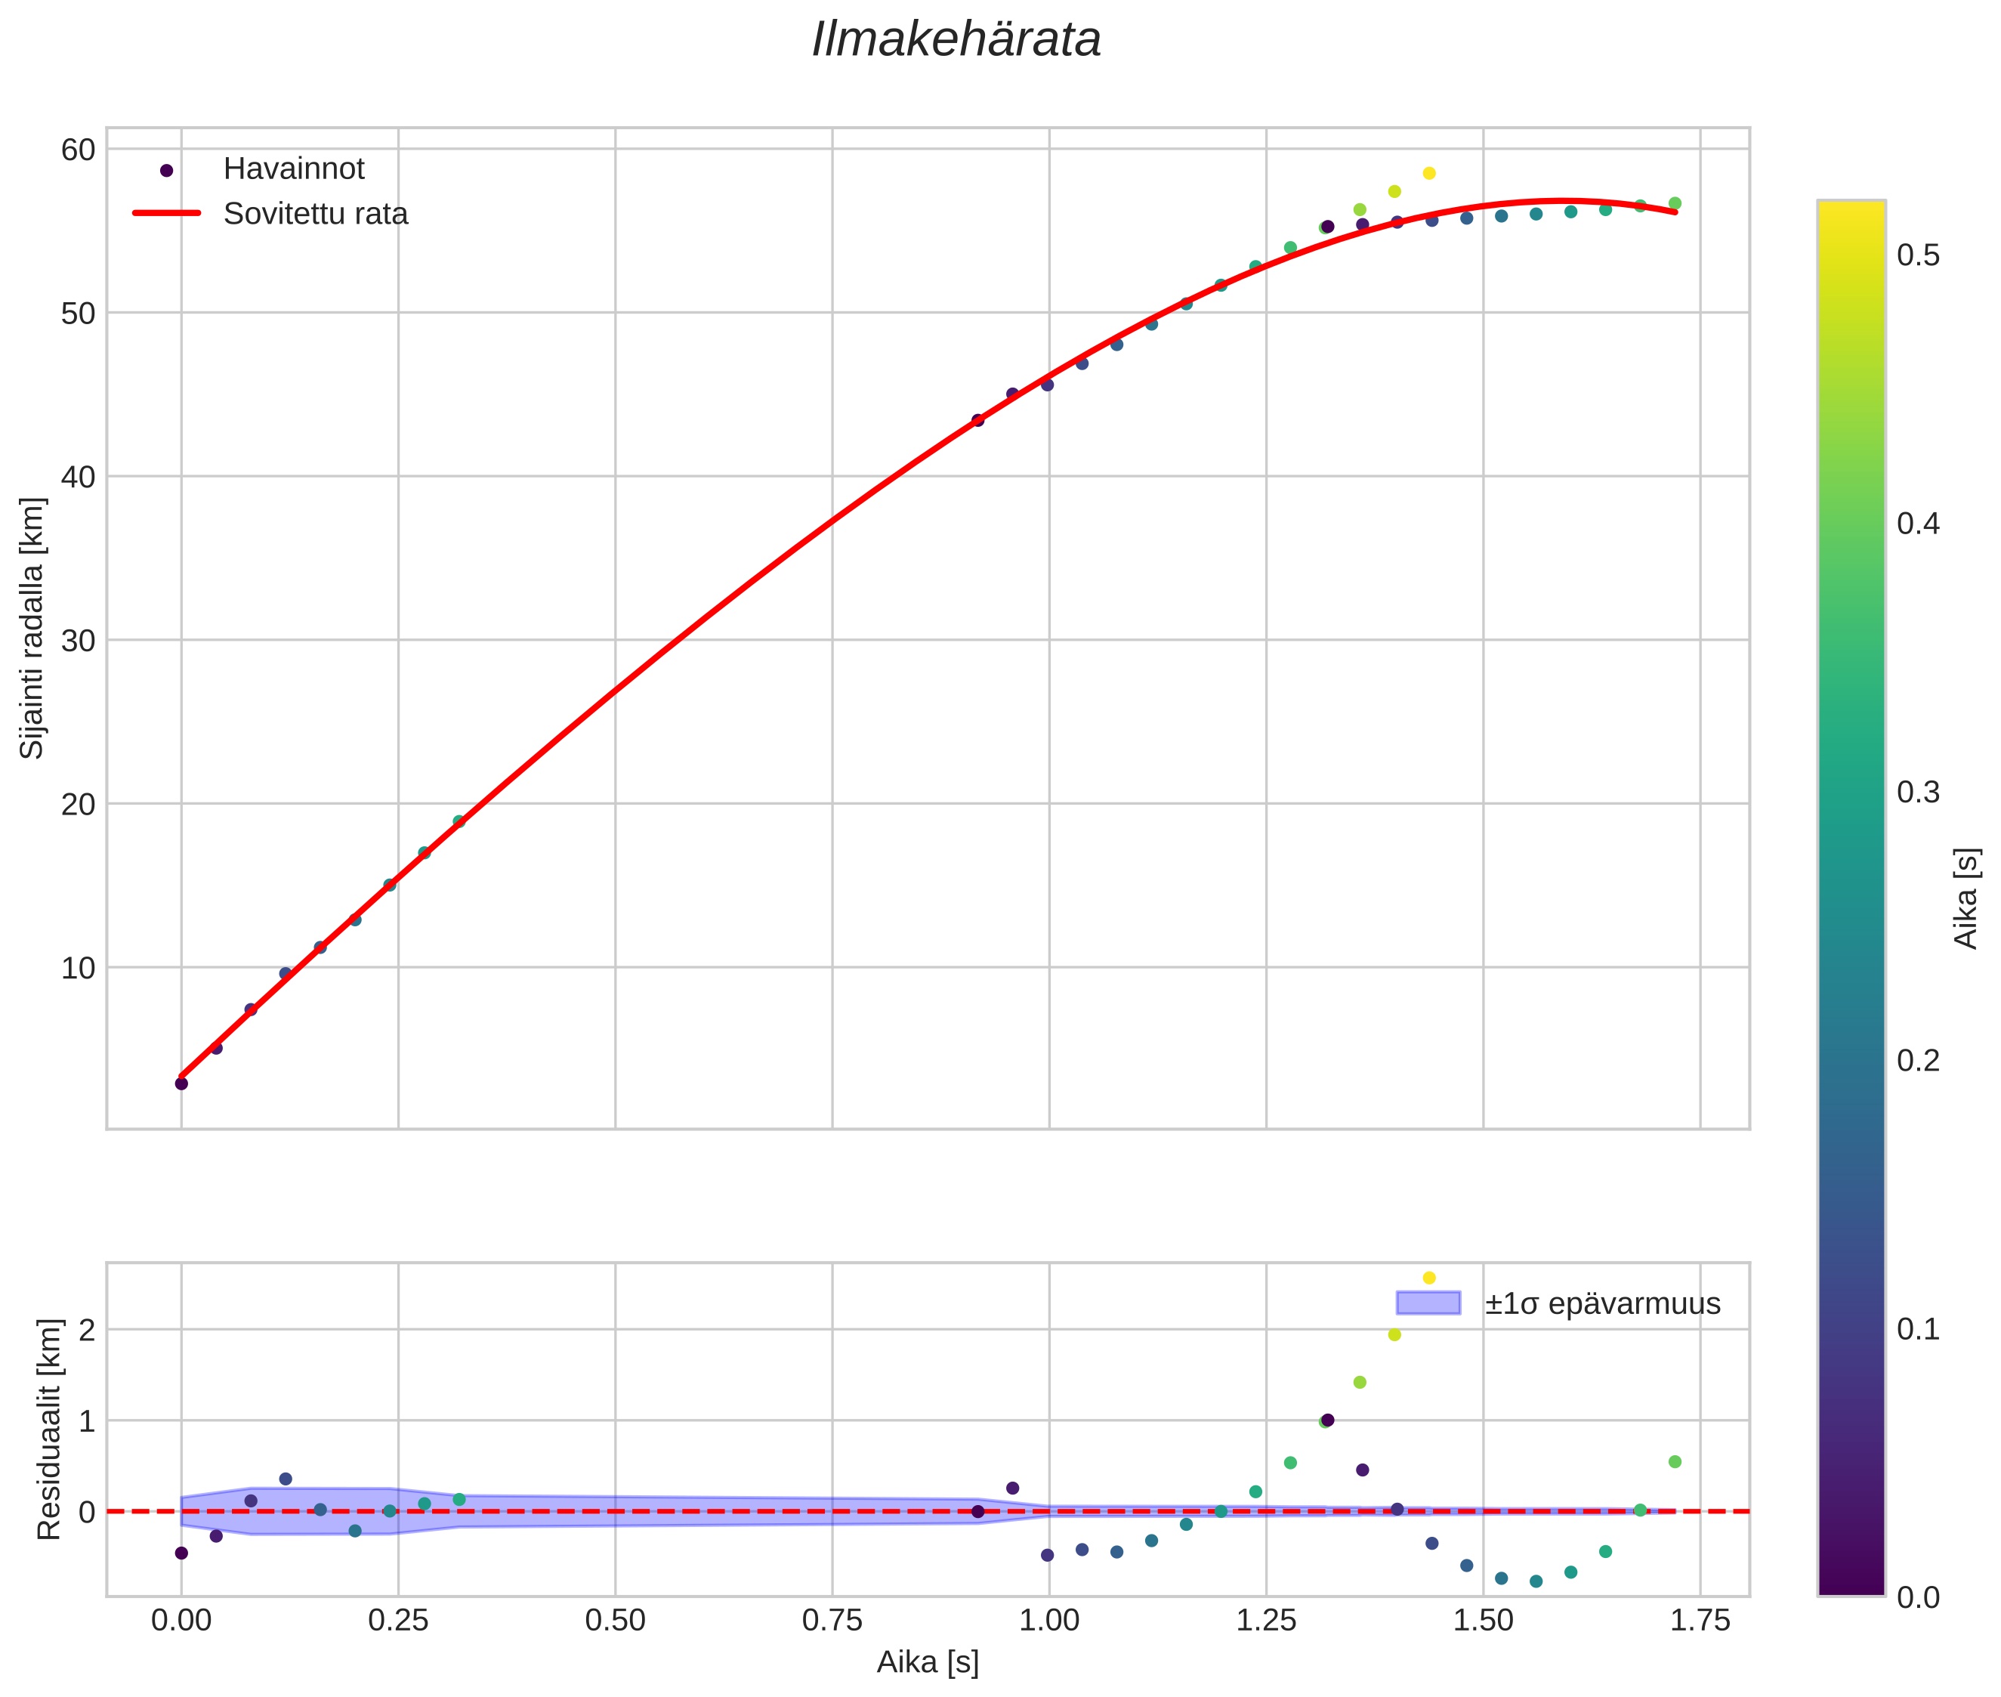
Task: Click the Havainnot legend marker dot
Action: (x=166, y=170)
